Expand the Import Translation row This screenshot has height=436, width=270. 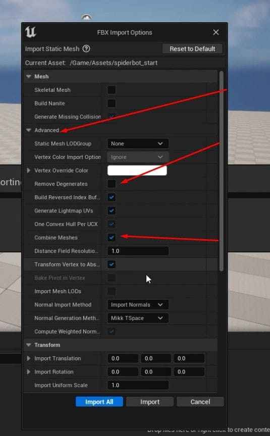28,358
